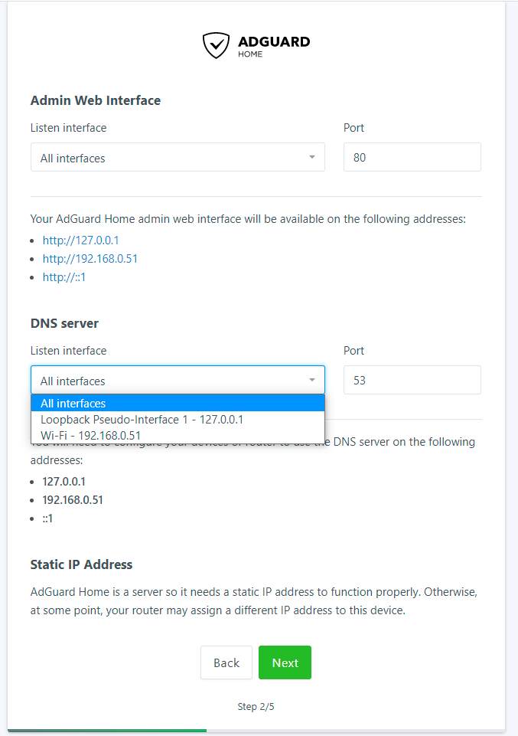This screenshot has width=518, height=736.
Task: Select Loopback Pseudo-Interface 1 - 127.0.0.1 option
Action: click(x=142, y=420)
